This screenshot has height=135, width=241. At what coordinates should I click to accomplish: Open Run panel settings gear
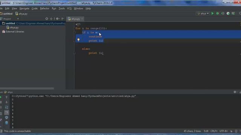pyautogui.click(x=235, y=92)
